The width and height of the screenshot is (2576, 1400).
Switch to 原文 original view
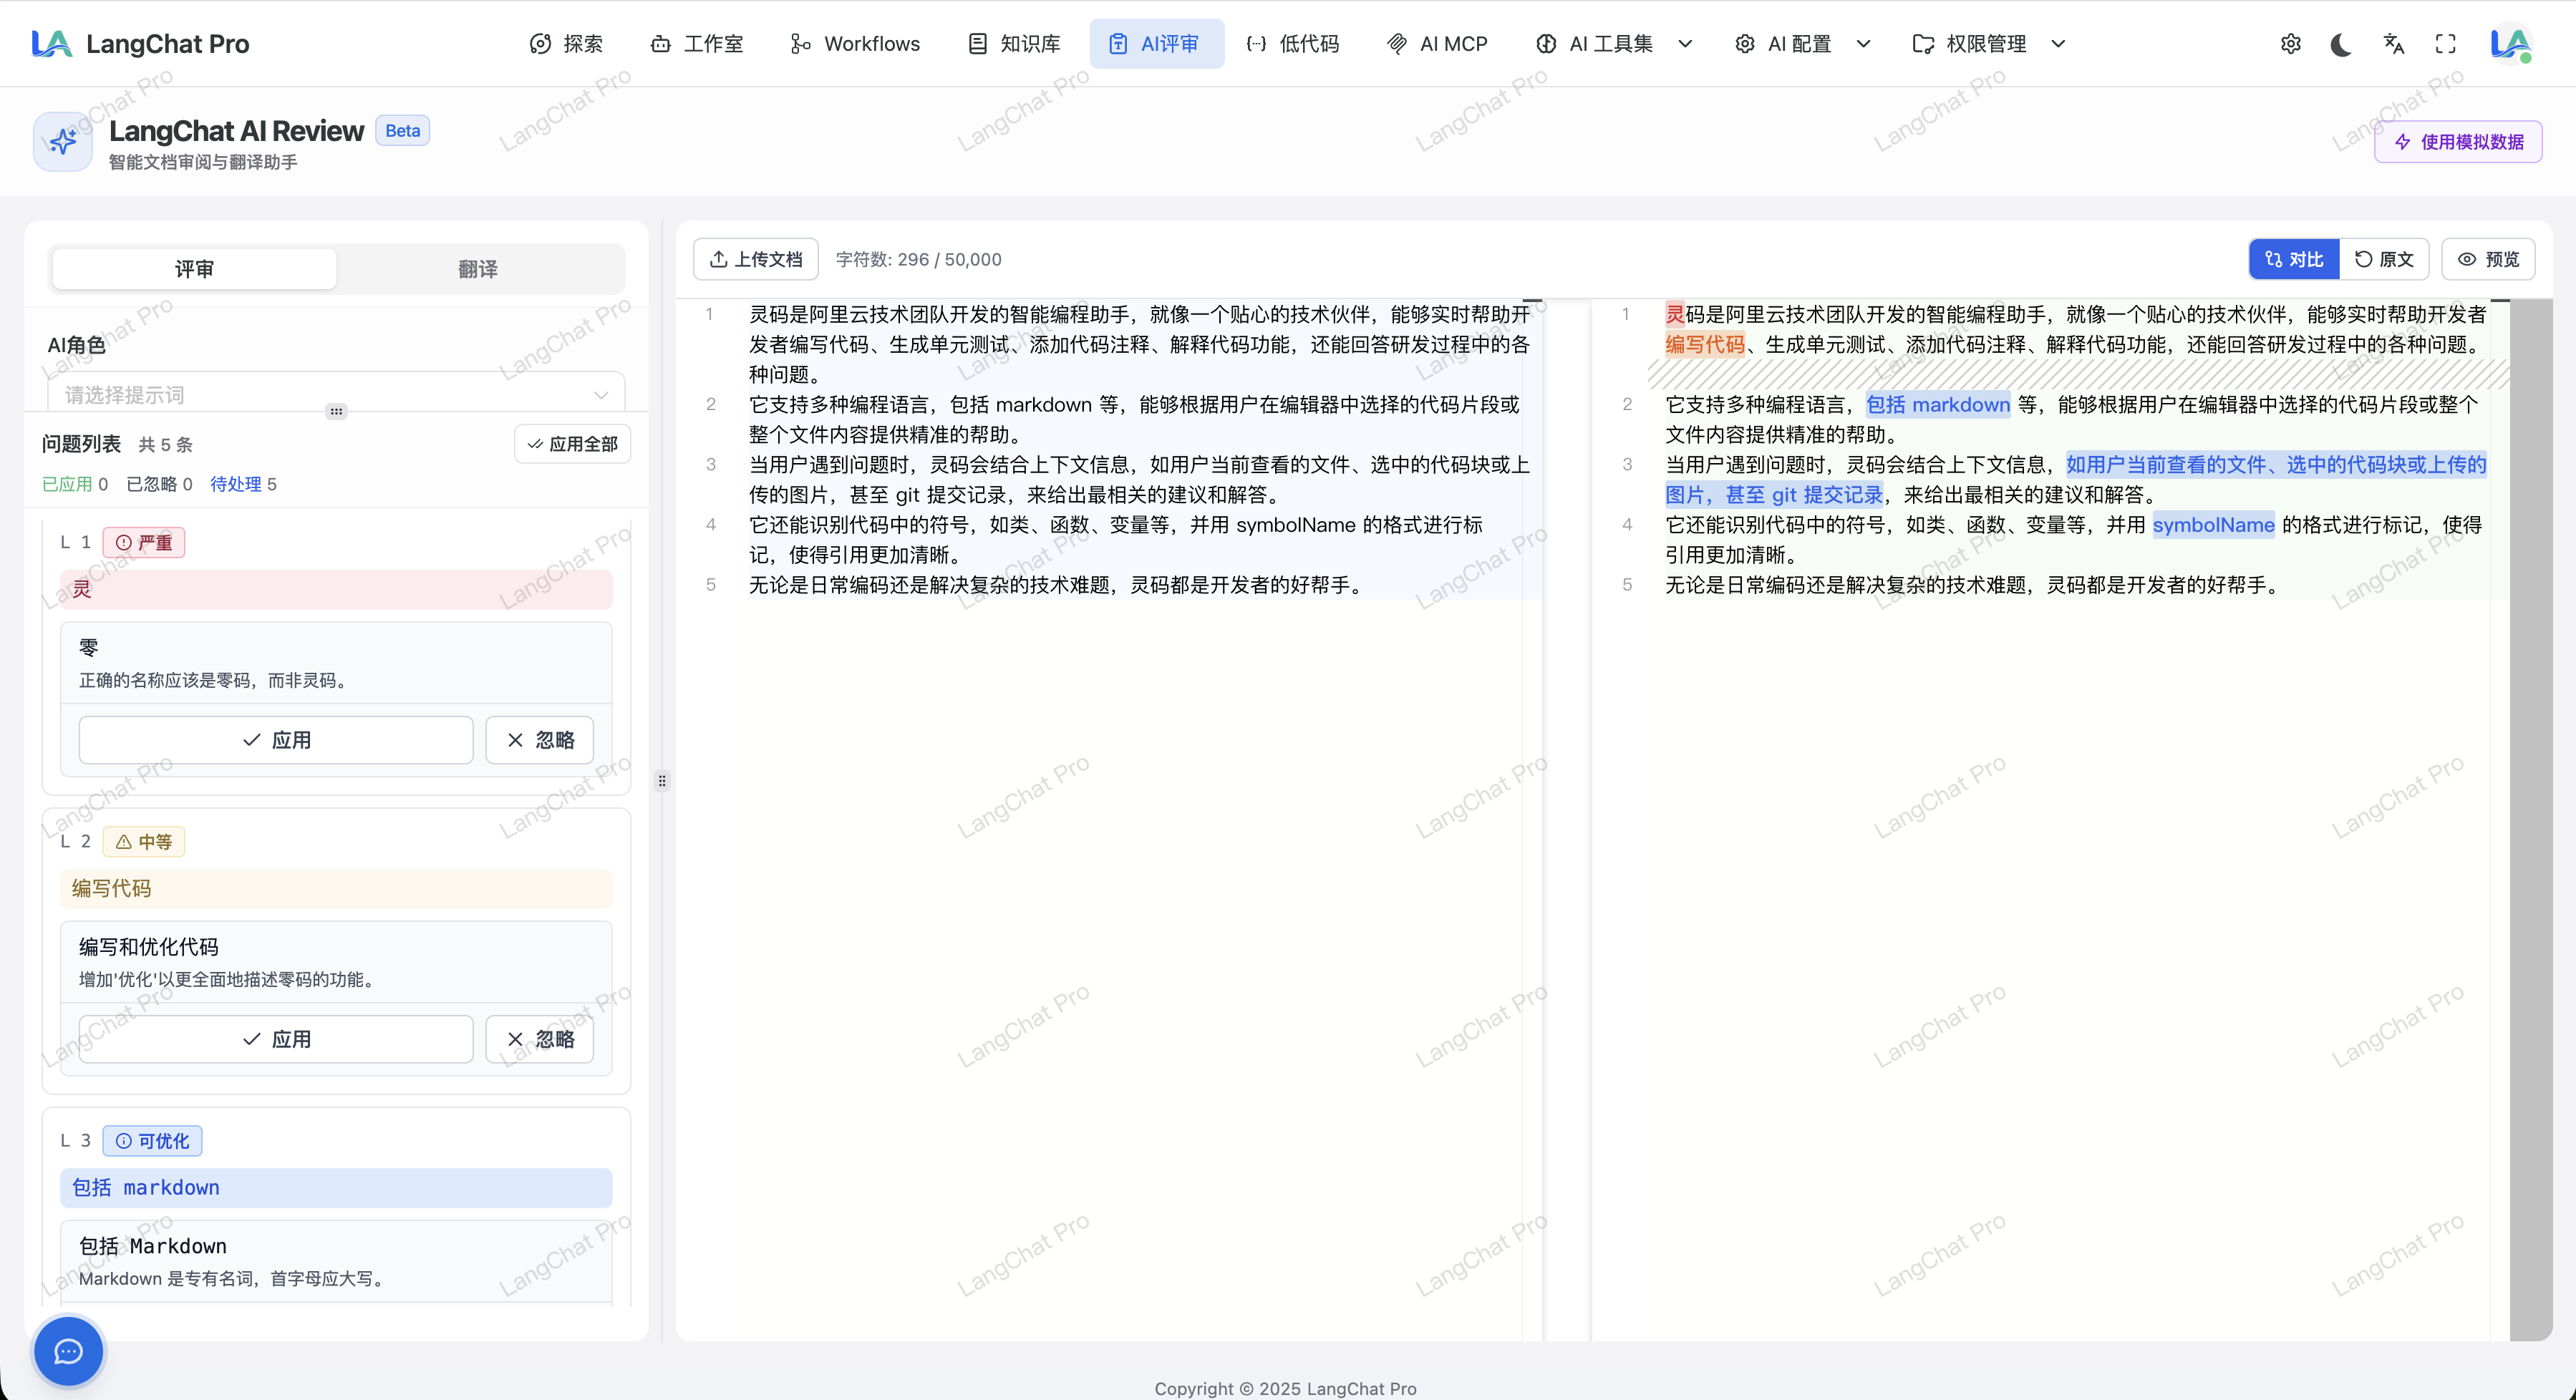coord(2384,259)
